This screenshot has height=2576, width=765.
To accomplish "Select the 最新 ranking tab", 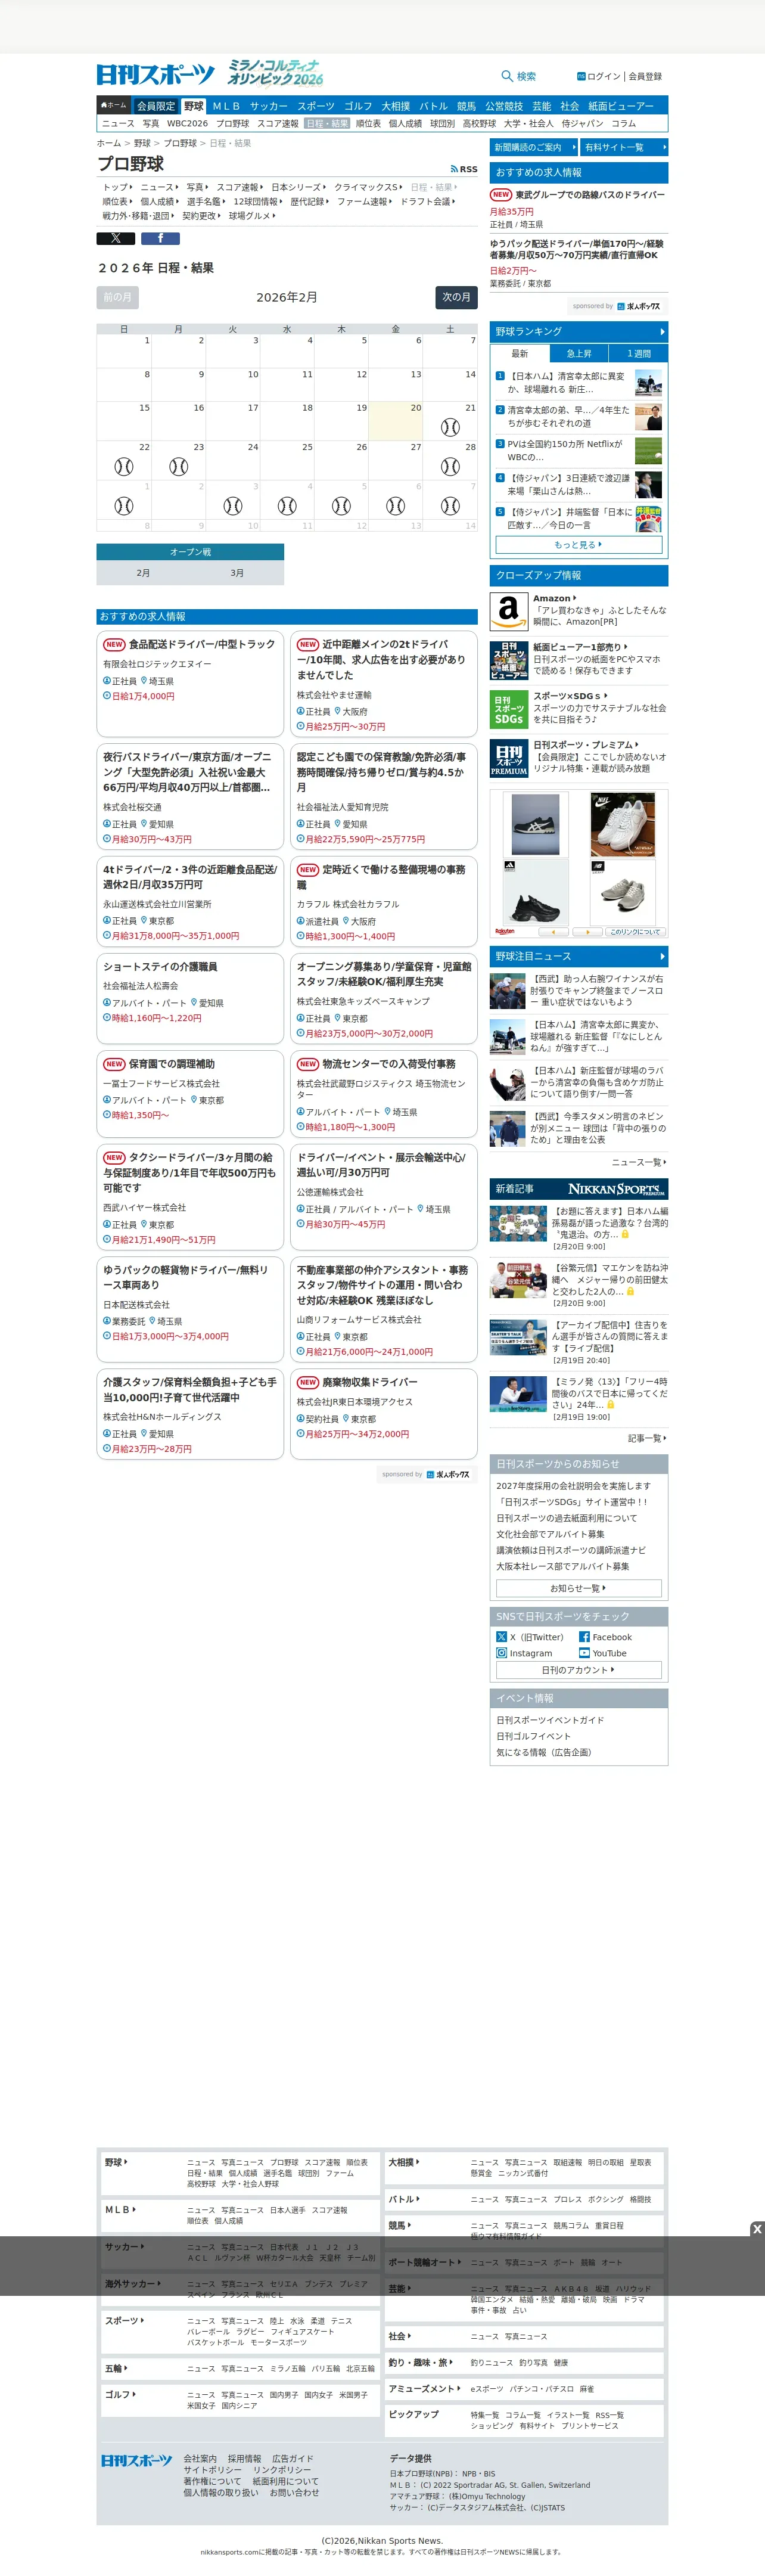I will point(520,353).
